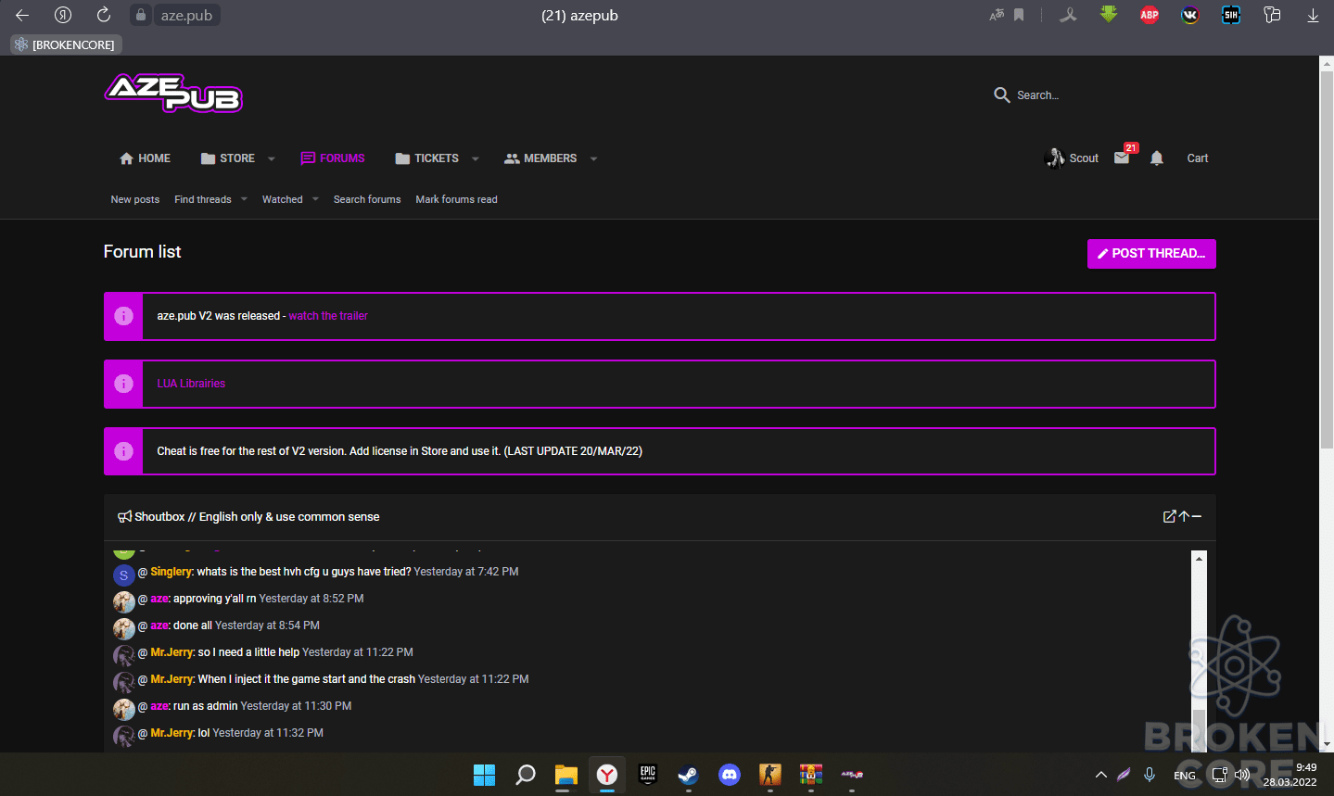Open Discord from the taskbar
The image size is (1334, 796).
730,774
